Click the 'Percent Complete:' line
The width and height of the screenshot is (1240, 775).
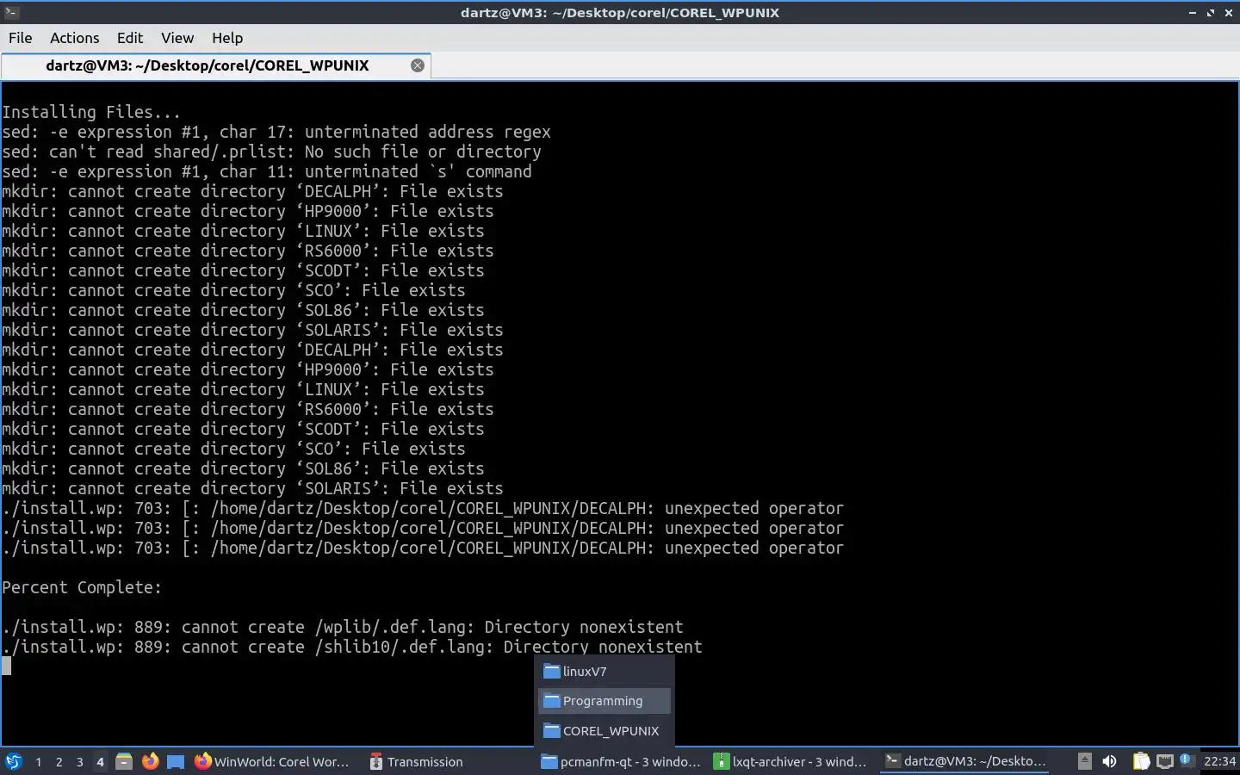pyautogui.click(x=82, y=587)
